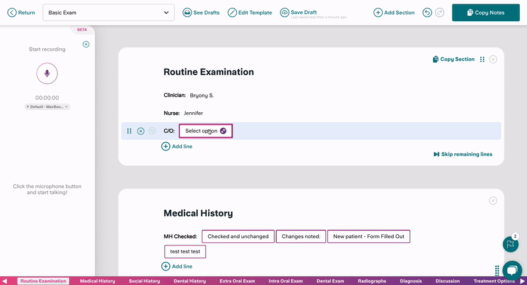Close the recording side panel
527x285 pixels.
click(x=86, y=44)
